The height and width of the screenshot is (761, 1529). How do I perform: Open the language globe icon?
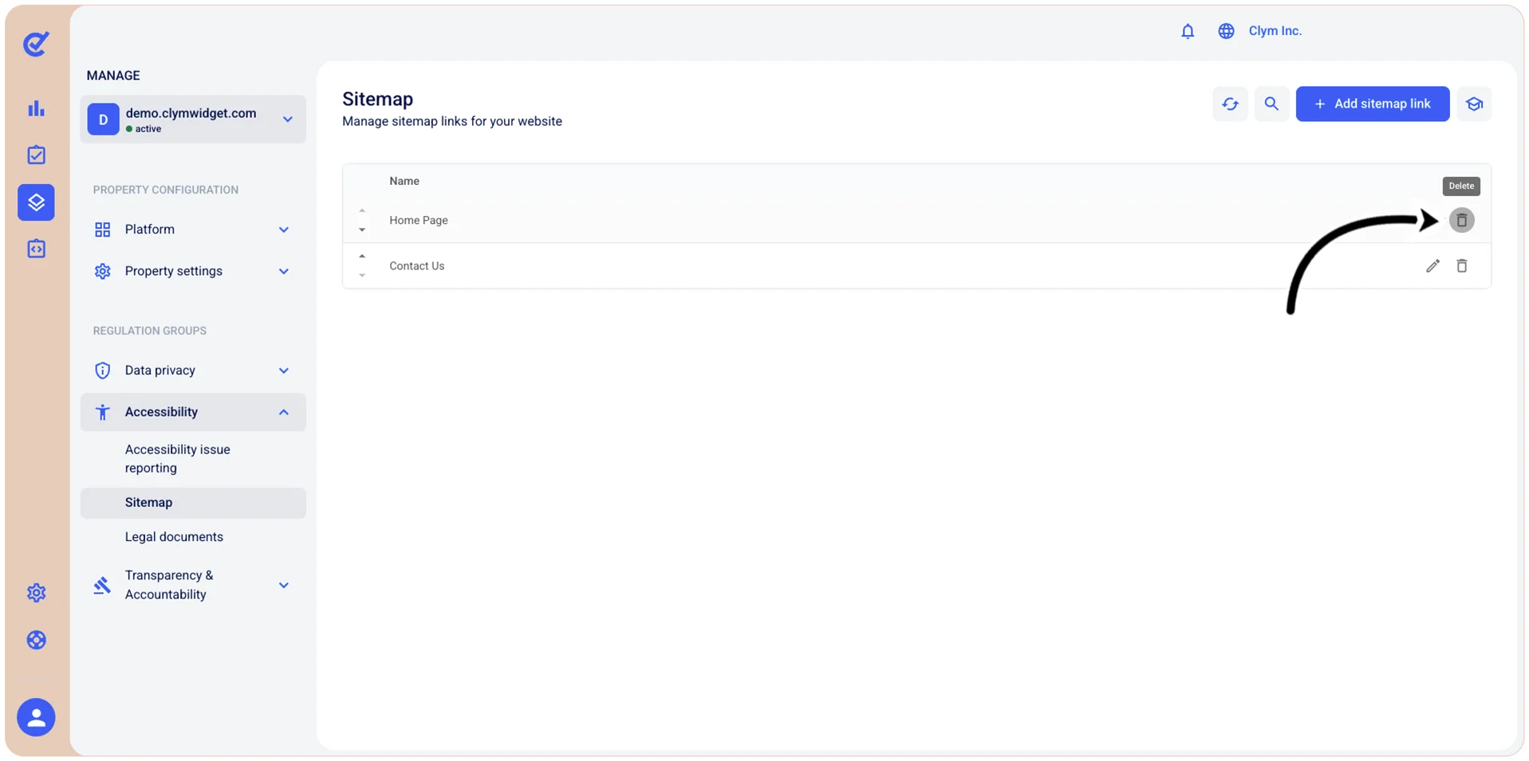(x=1226, y=31)
